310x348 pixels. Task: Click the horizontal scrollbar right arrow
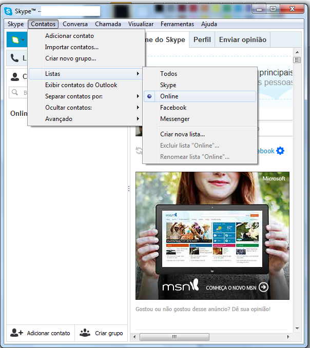(288, 337)
